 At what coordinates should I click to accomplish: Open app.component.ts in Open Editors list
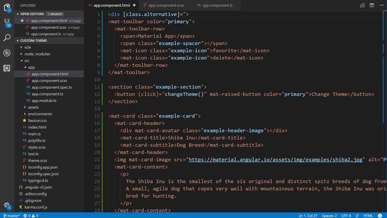pos(49,34)
